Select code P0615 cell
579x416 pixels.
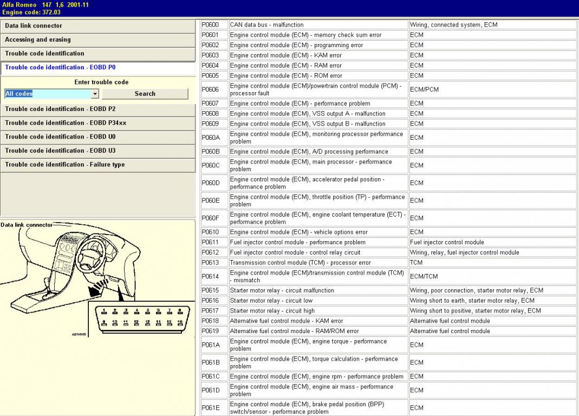[x=214, y=290]
